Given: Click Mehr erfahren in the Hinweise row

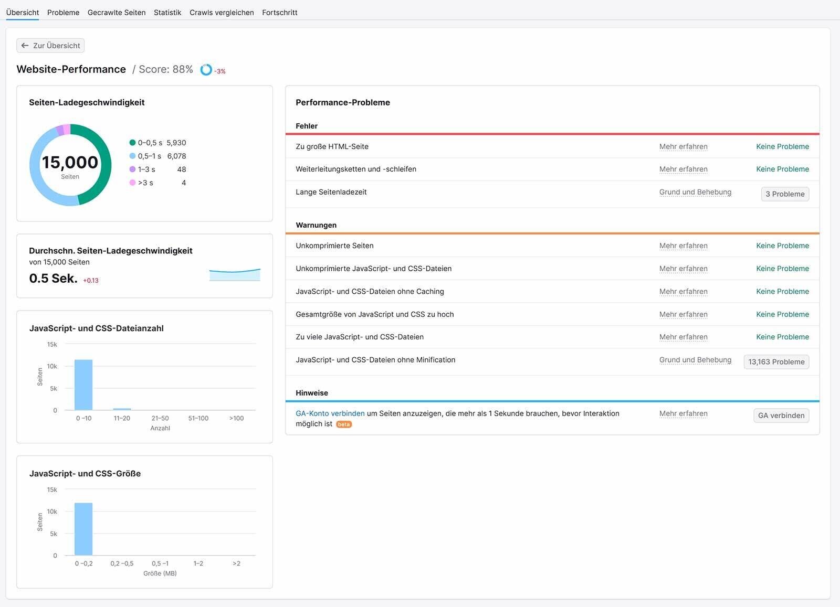Looking at the screenshot, I should tap(684, 413).
